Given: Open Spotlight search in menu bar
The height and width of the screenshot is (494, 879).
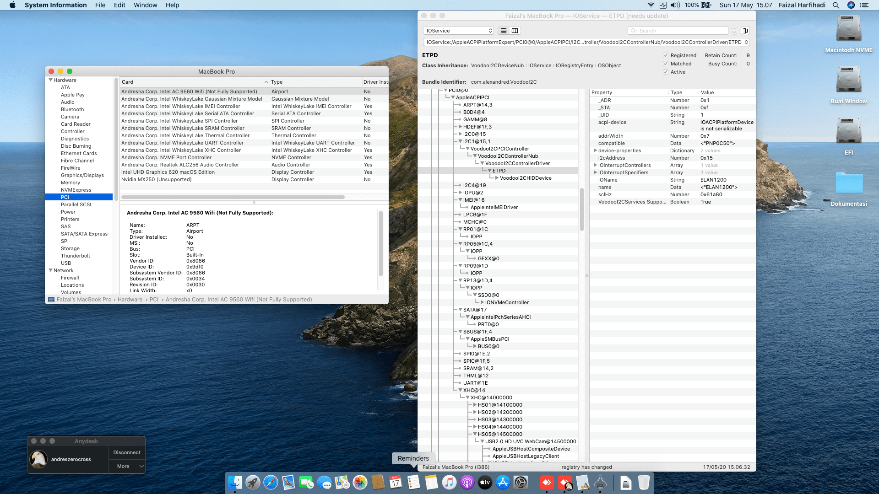Looking at the screenshot, I should (x=836, y=5).
